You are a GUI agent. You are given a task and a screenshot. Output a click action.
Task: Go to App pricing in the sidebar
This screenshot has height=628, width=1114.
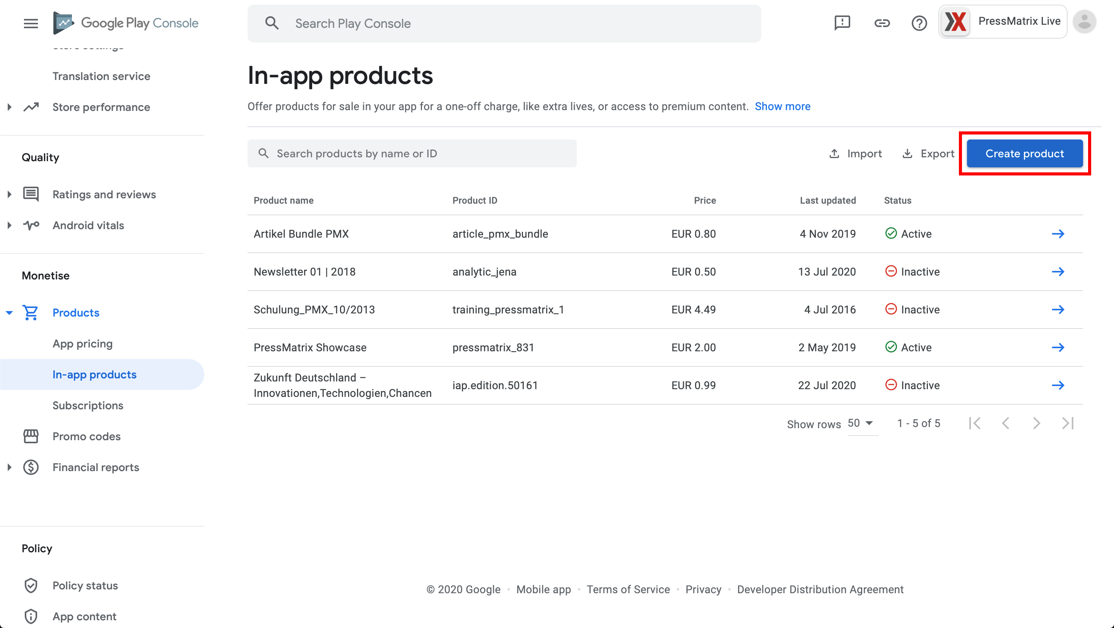pyautogui.click(x=83, y=343)
